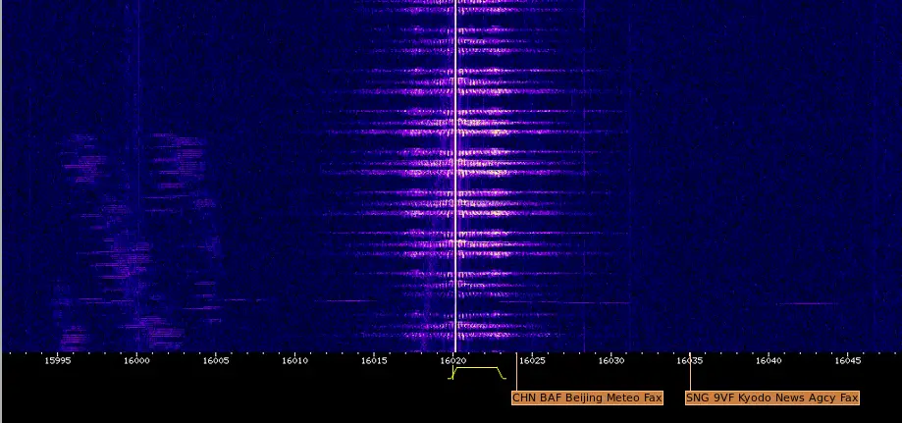
Task: Click the 16035 frequency scale label
Action: tap(690, 361)
